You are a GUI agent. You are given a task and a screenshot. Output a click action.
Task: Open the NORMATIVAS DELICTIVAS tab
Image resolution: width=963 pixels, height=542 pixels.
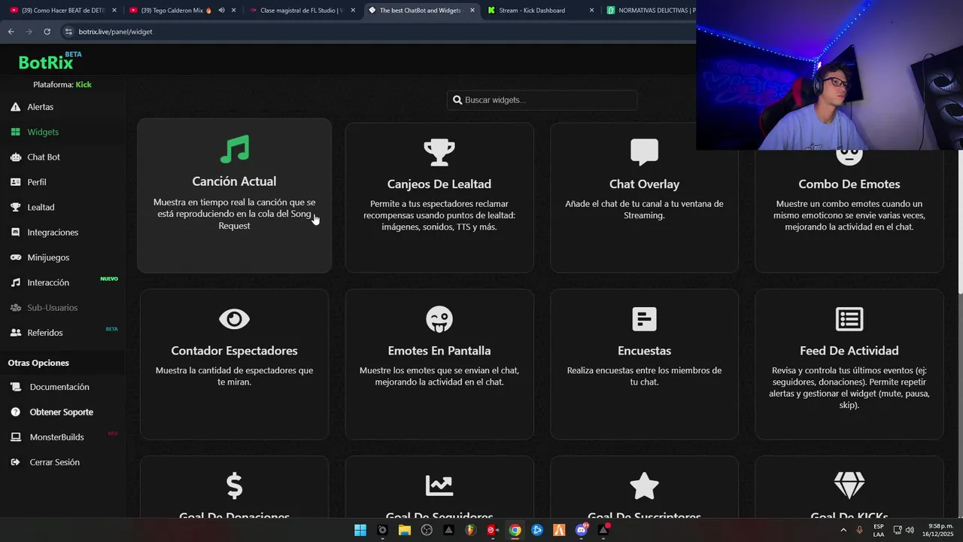[x=650, y=11]
